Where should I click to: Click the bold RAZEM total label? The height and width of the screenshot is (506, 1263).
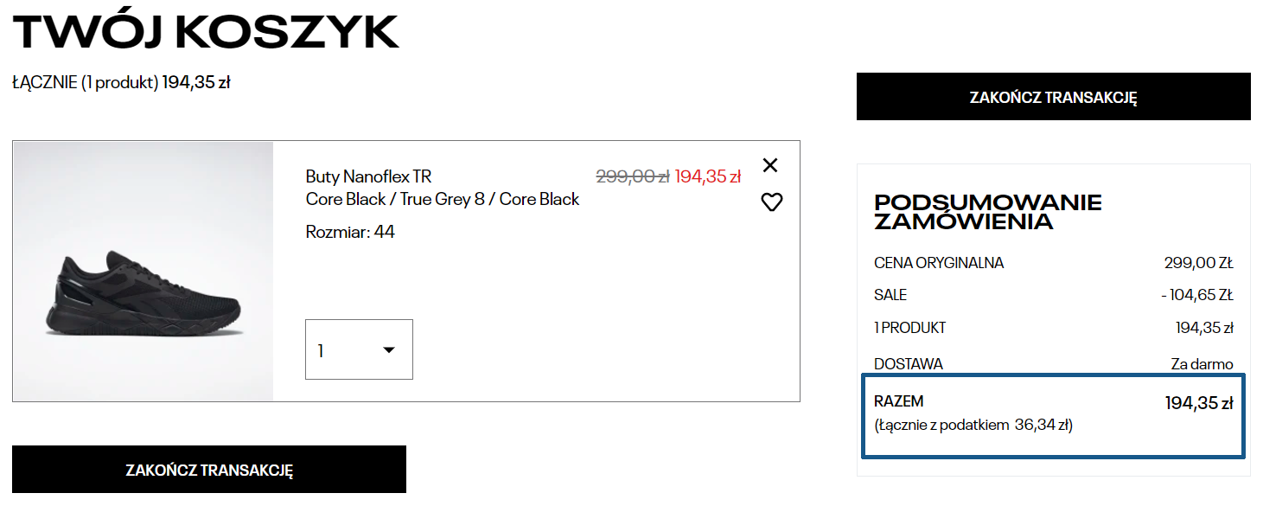[899, 401]
